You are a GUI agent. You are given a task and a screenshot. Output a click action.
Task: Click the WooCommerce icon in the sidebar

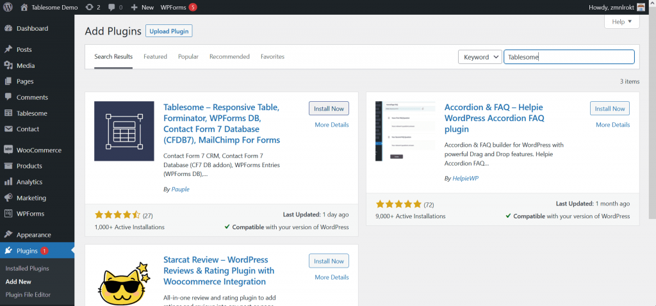8,150
